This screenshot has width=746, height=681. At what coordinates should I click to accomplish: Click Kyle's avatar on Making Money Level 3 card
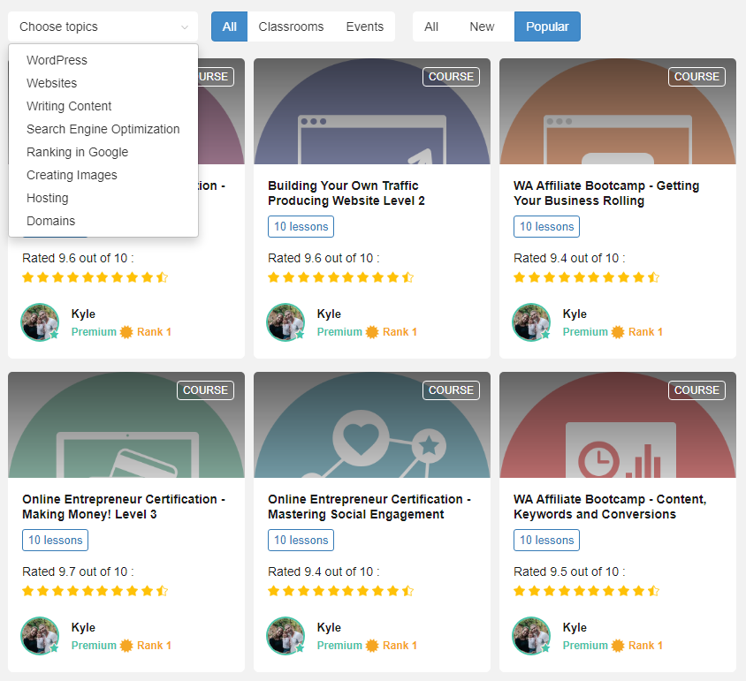(x=40, y=636)
